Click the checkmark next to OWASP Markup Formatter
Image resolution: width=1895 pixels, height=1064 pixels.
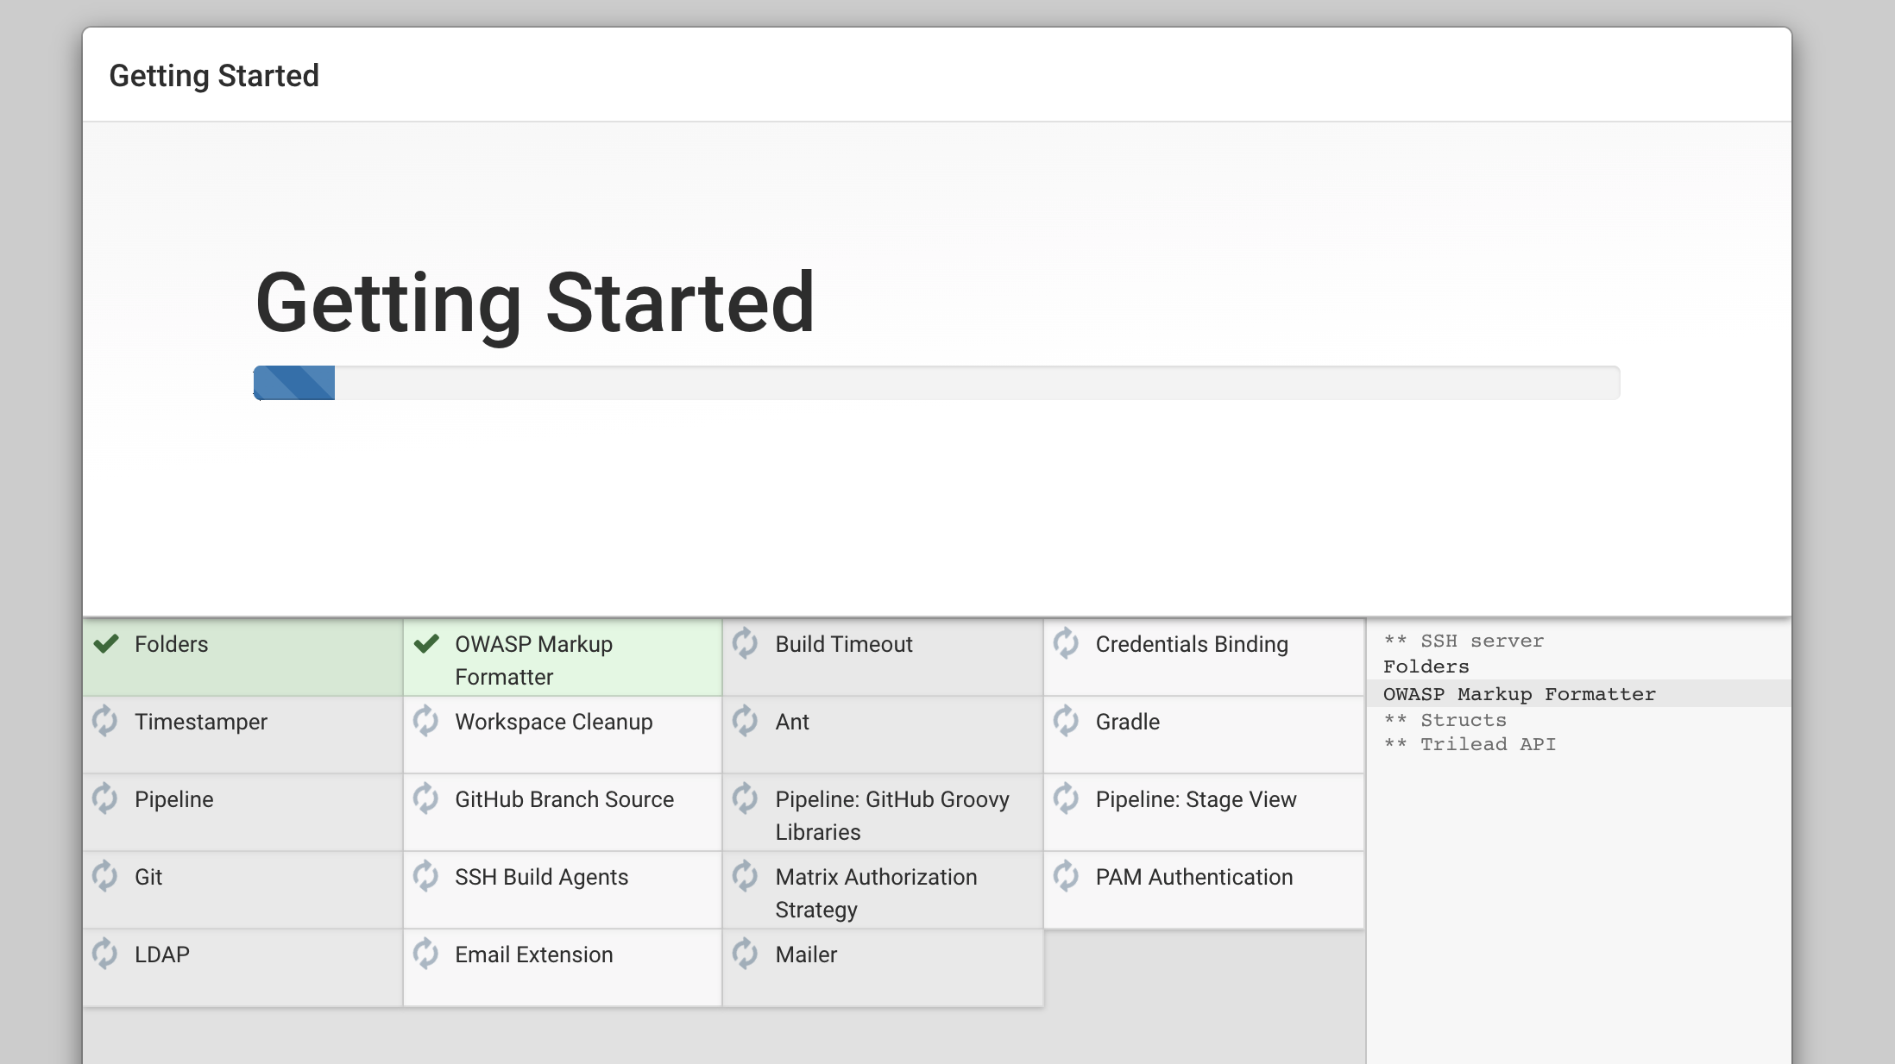pos(426,644)
